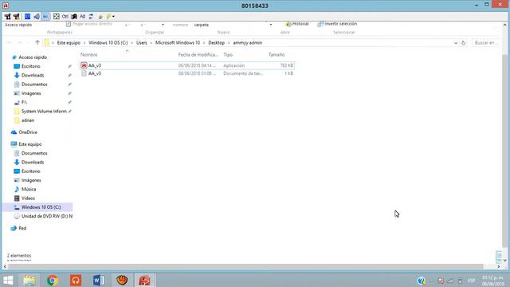
Task: Click the gray pencil icon in toolbar
Action: click(101, 16)
